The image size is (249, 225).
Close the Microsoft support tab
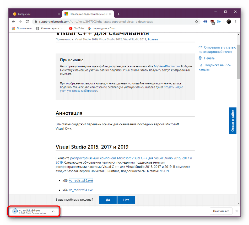(x=110, y=14)
